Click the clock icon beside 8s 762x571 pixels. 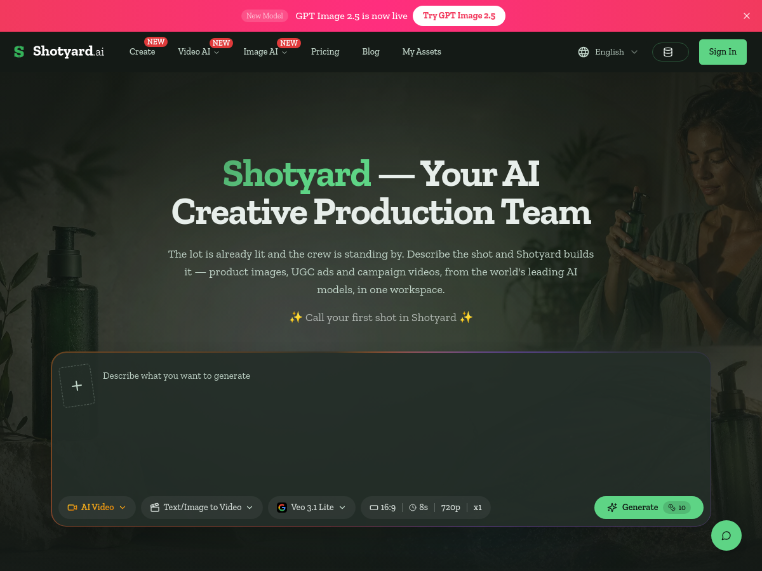click(413, 508)
